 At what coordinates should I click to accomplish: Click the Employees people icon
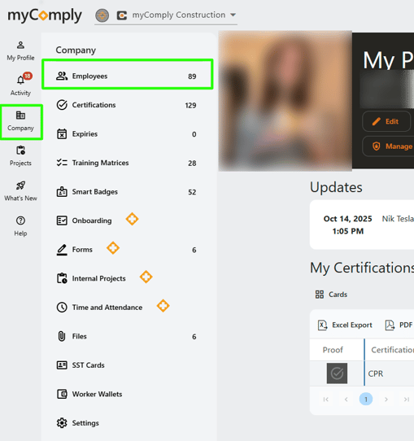62,76
